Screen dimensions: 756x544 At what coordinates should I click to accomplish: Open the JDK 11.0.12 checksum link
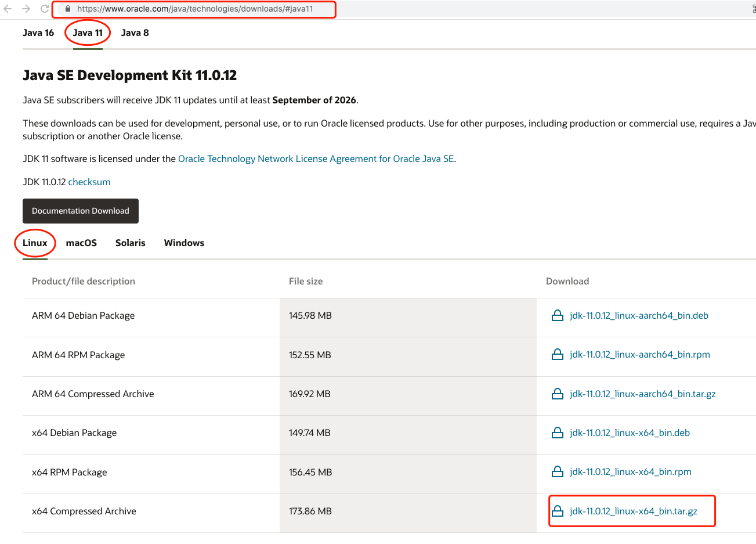tap(89, 182)
